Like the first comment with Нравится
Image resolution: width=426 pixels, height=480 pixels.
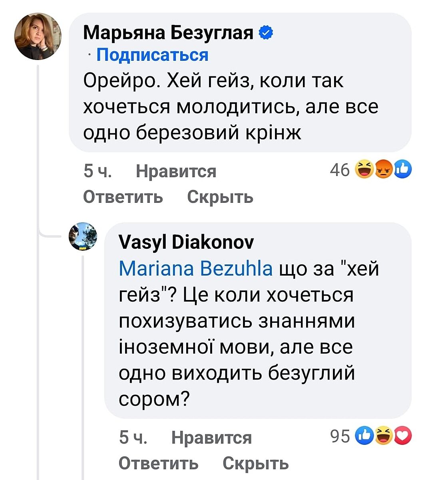176,171
